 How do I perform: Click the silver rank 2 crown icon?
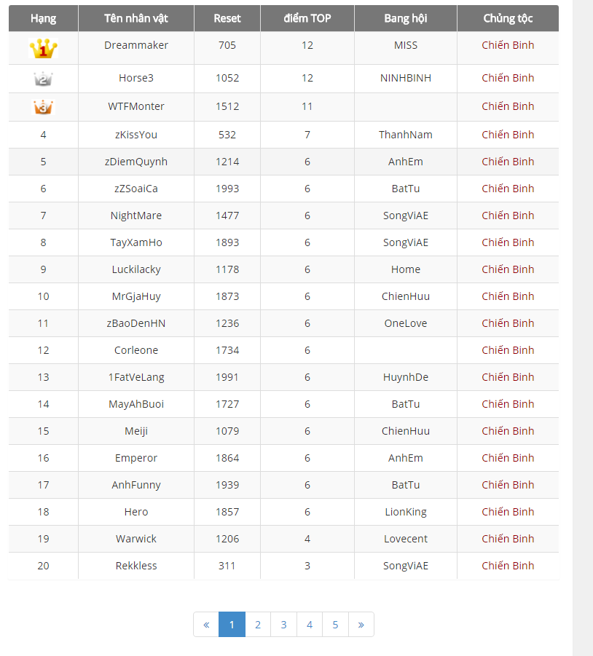point(43,79)
